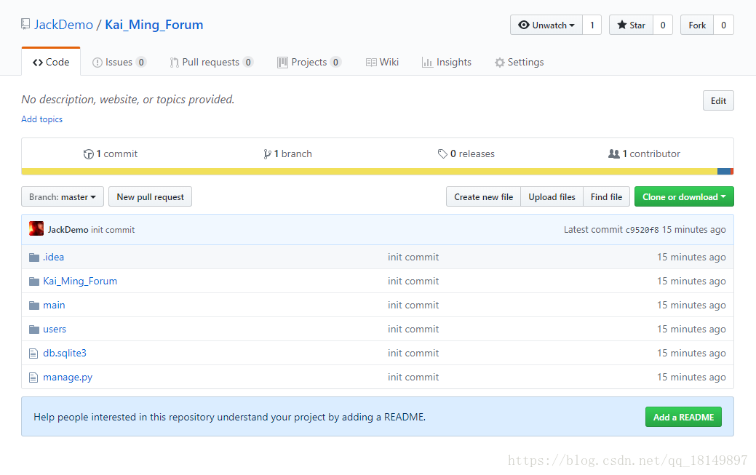Click the commit history clock icon
Screen dimensions: 756x475
click(88, 154)
